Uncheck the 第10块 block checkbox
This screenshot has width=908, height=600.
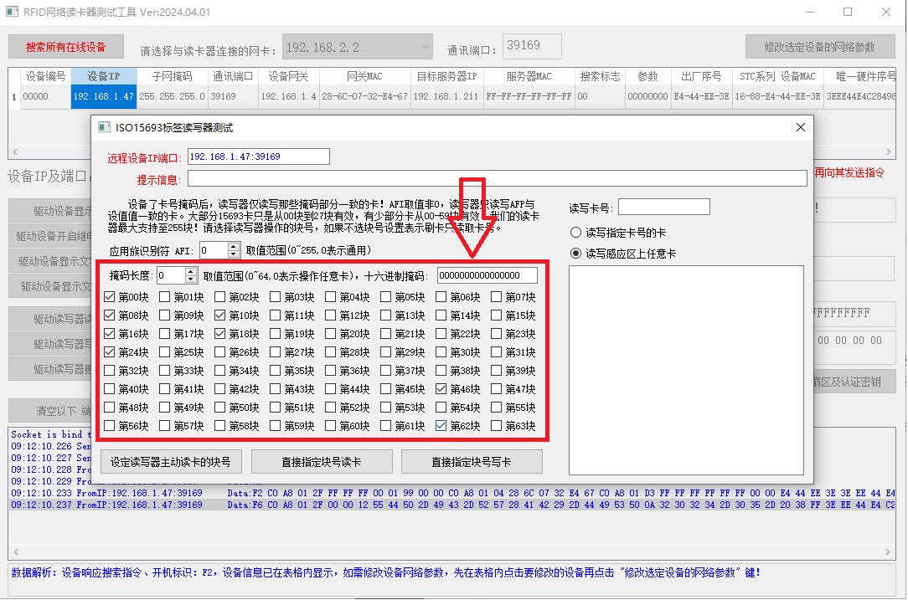tap(220, 315)
